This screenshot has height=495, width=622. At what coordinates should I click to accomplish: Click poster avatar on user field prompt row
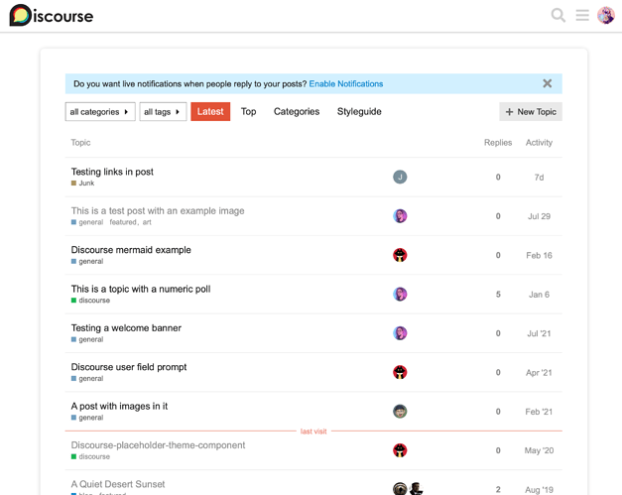coord(400,372)
